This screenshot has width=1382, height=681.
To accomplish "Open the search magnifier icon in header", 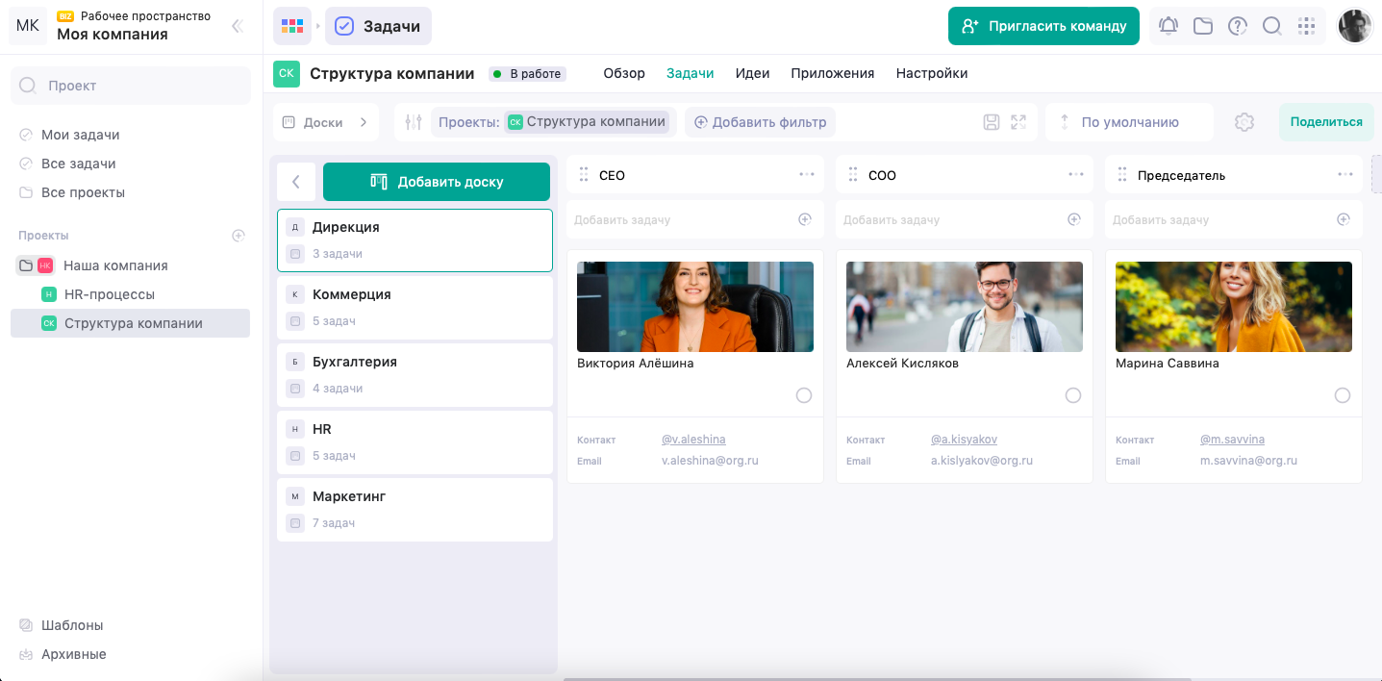I will [x=1272, y=26].
